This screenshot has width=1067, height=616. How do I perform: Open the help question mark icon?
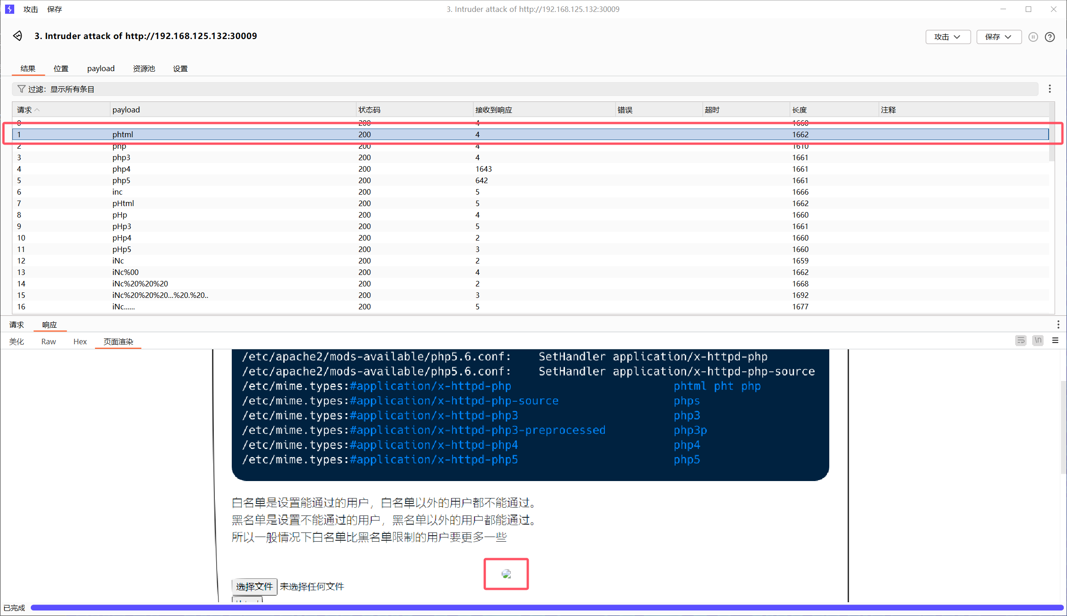(x=1050, y=37)
